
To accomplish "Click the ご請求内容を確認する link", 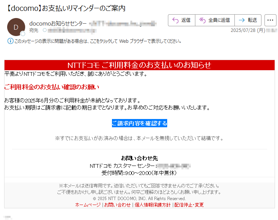I will pos(139,123).
